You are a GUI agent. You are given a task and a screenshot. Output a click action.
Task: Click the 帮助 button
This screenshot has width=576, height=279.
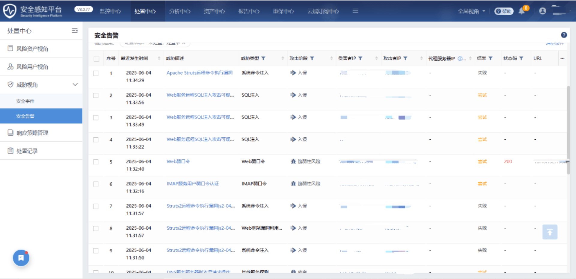[x=504, y=11]
